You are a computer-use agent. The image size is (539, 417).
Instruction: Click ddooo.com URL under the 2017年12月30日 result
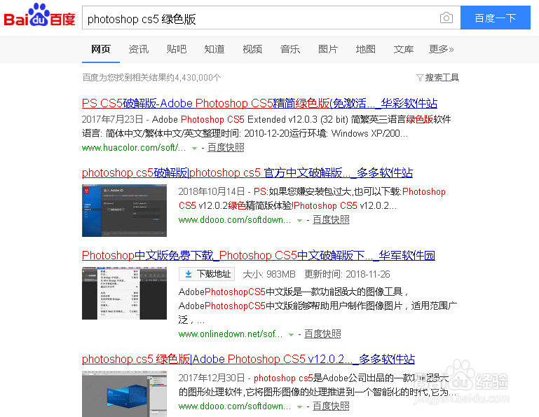click(234, 406)
